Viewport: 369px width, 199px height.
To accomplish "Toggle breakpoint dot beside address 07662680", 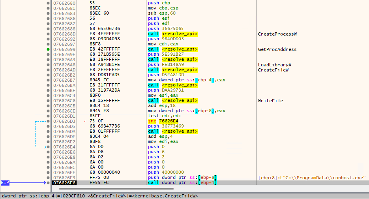I will [x=48, y=3].
